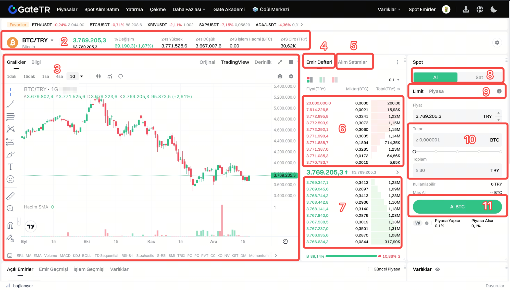Open the chart indicators icon
510x290 pixels.
point(110,76)
